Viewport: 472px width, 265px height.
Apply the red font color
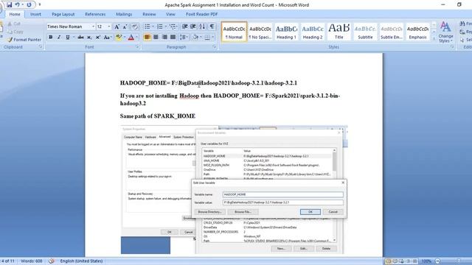tap(131, 38)
